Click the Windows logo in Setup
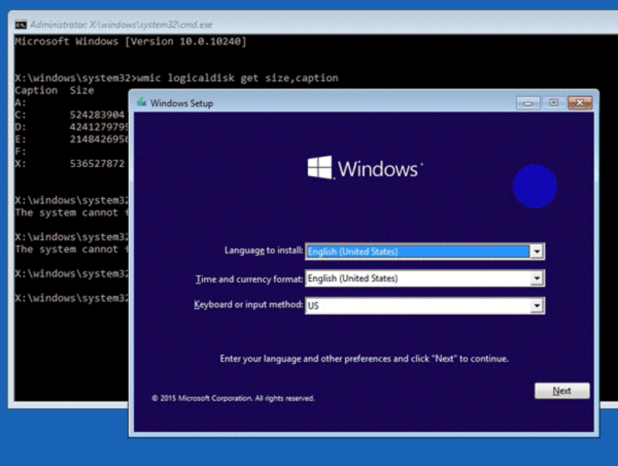 click(x=320, y=168)
